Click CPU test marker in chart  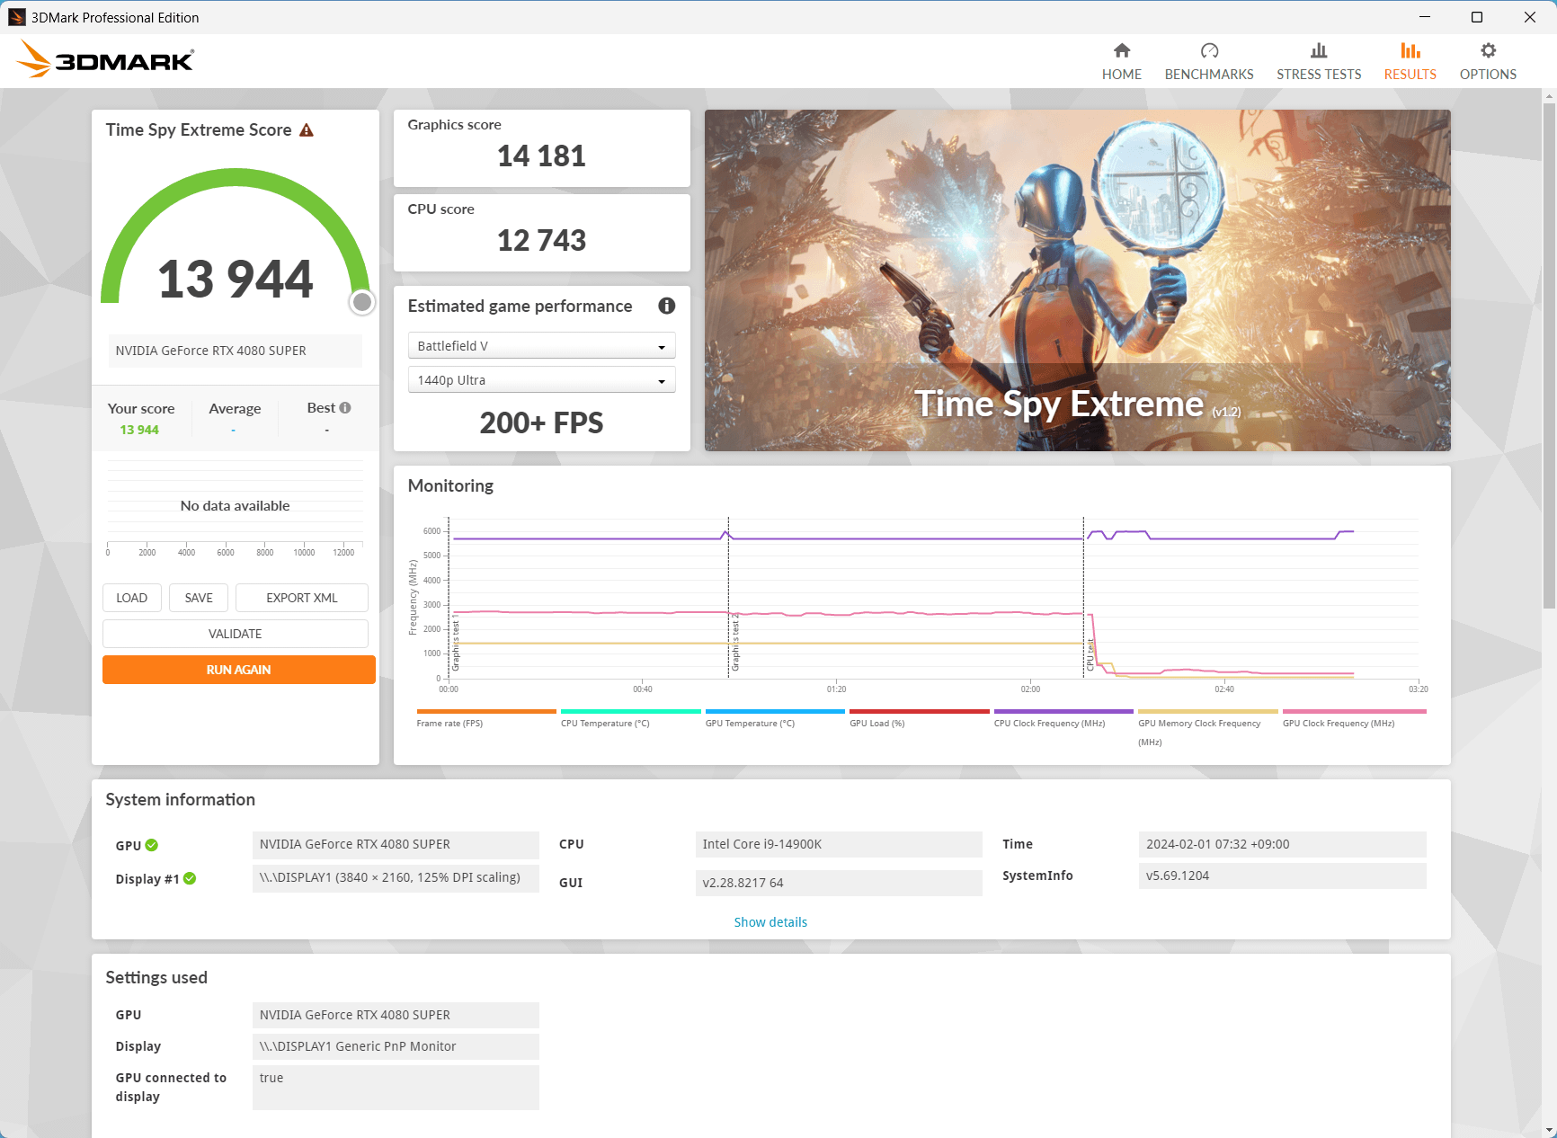tap(1090, 654)
